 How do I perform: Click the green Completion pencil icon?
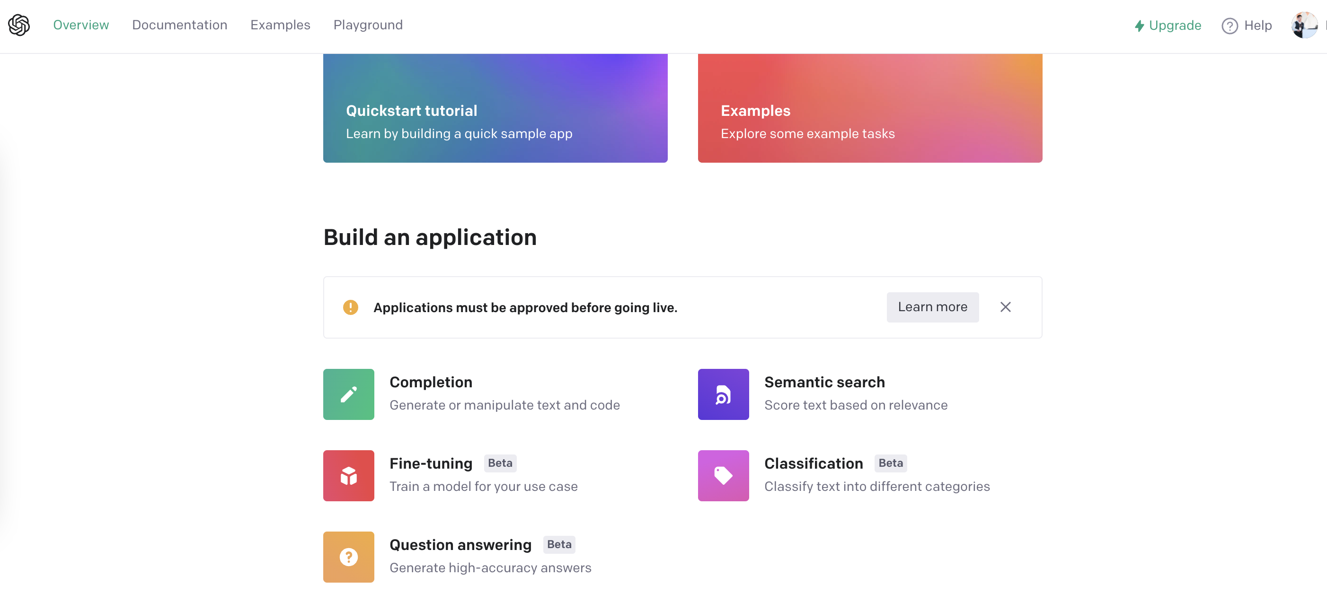coord(348,394)
